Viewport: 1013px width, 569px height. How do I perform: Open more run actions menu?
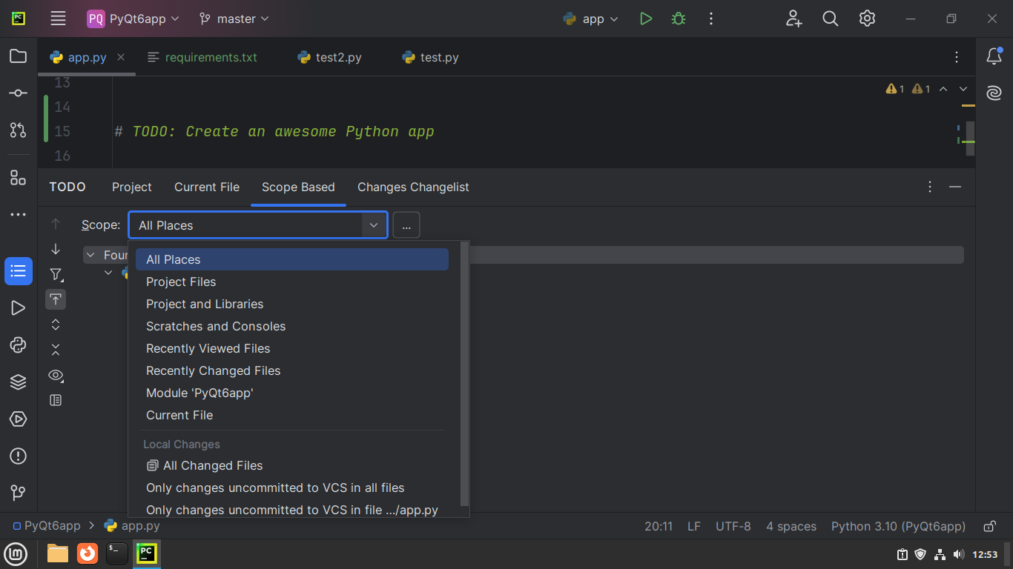710,19
